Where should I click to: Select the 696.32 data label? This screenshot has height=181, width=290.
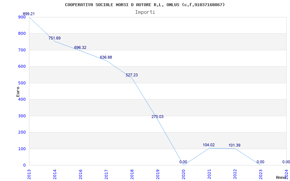80,47
